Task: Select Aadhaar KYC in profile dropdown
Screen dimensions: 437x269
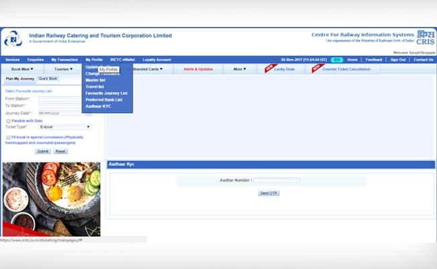Action: [x=98, y=106]
